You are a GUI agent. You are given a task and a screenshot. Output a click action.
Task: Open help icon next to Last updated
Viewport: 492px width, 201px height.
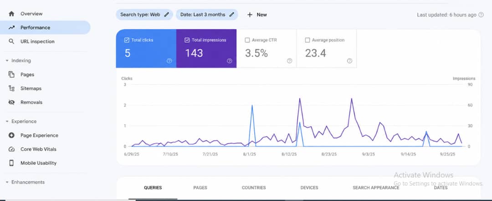(481, 15)
